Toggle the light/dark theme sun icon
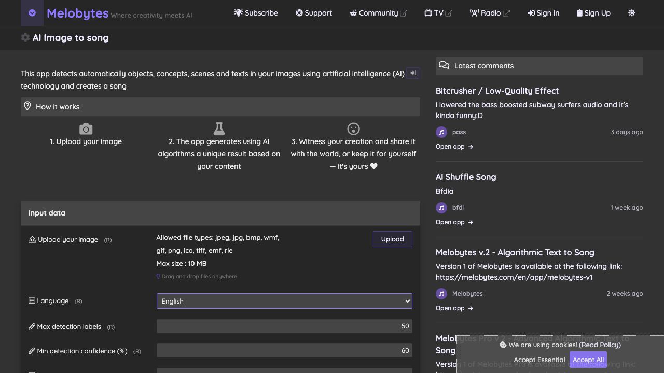This screenshot has width=664, height=373. click(x=632, y=13)
